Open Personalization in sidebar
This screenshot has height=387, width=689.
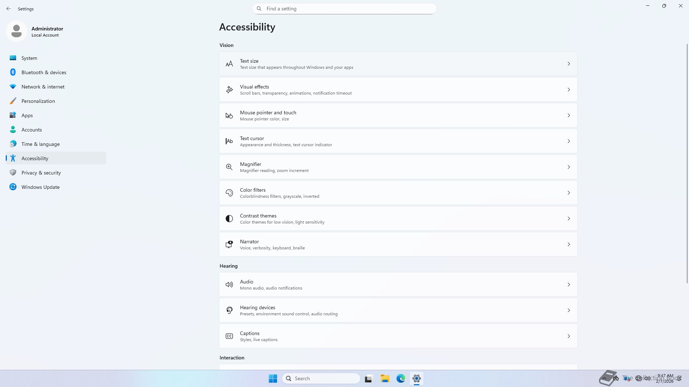click(x=38, y=101)
